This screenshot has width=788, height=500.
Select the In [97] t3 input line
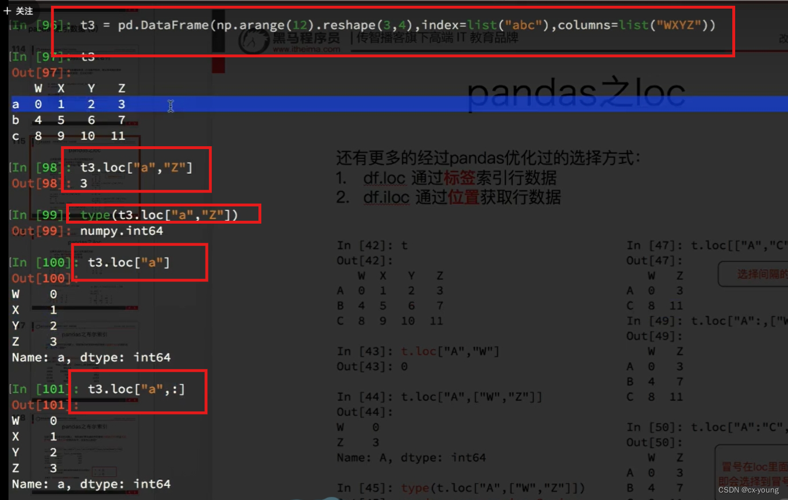click(53, 57)
